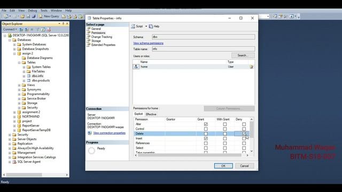Uncheck the Deny box for Delete permission
Image resolution: width=342 pixels, height=192 pixels.
click(x=244, y=134)
